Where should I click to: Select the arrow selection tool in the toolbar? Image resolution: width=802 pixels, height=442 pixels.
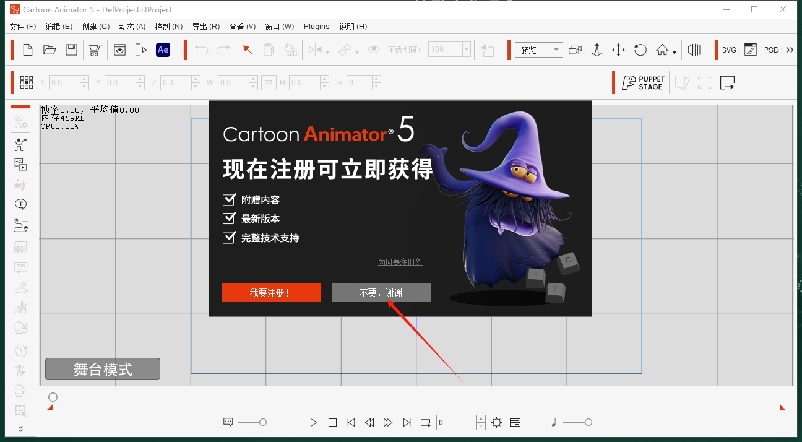[248, 50]
